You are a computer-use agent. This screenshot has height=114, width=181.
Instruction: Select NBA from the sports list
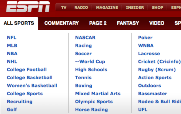12,54
